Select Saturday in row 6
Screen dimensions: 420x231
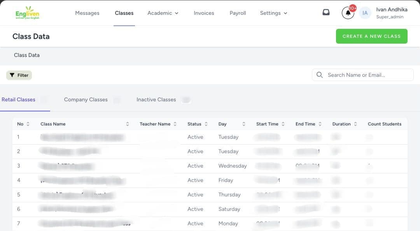229,209
